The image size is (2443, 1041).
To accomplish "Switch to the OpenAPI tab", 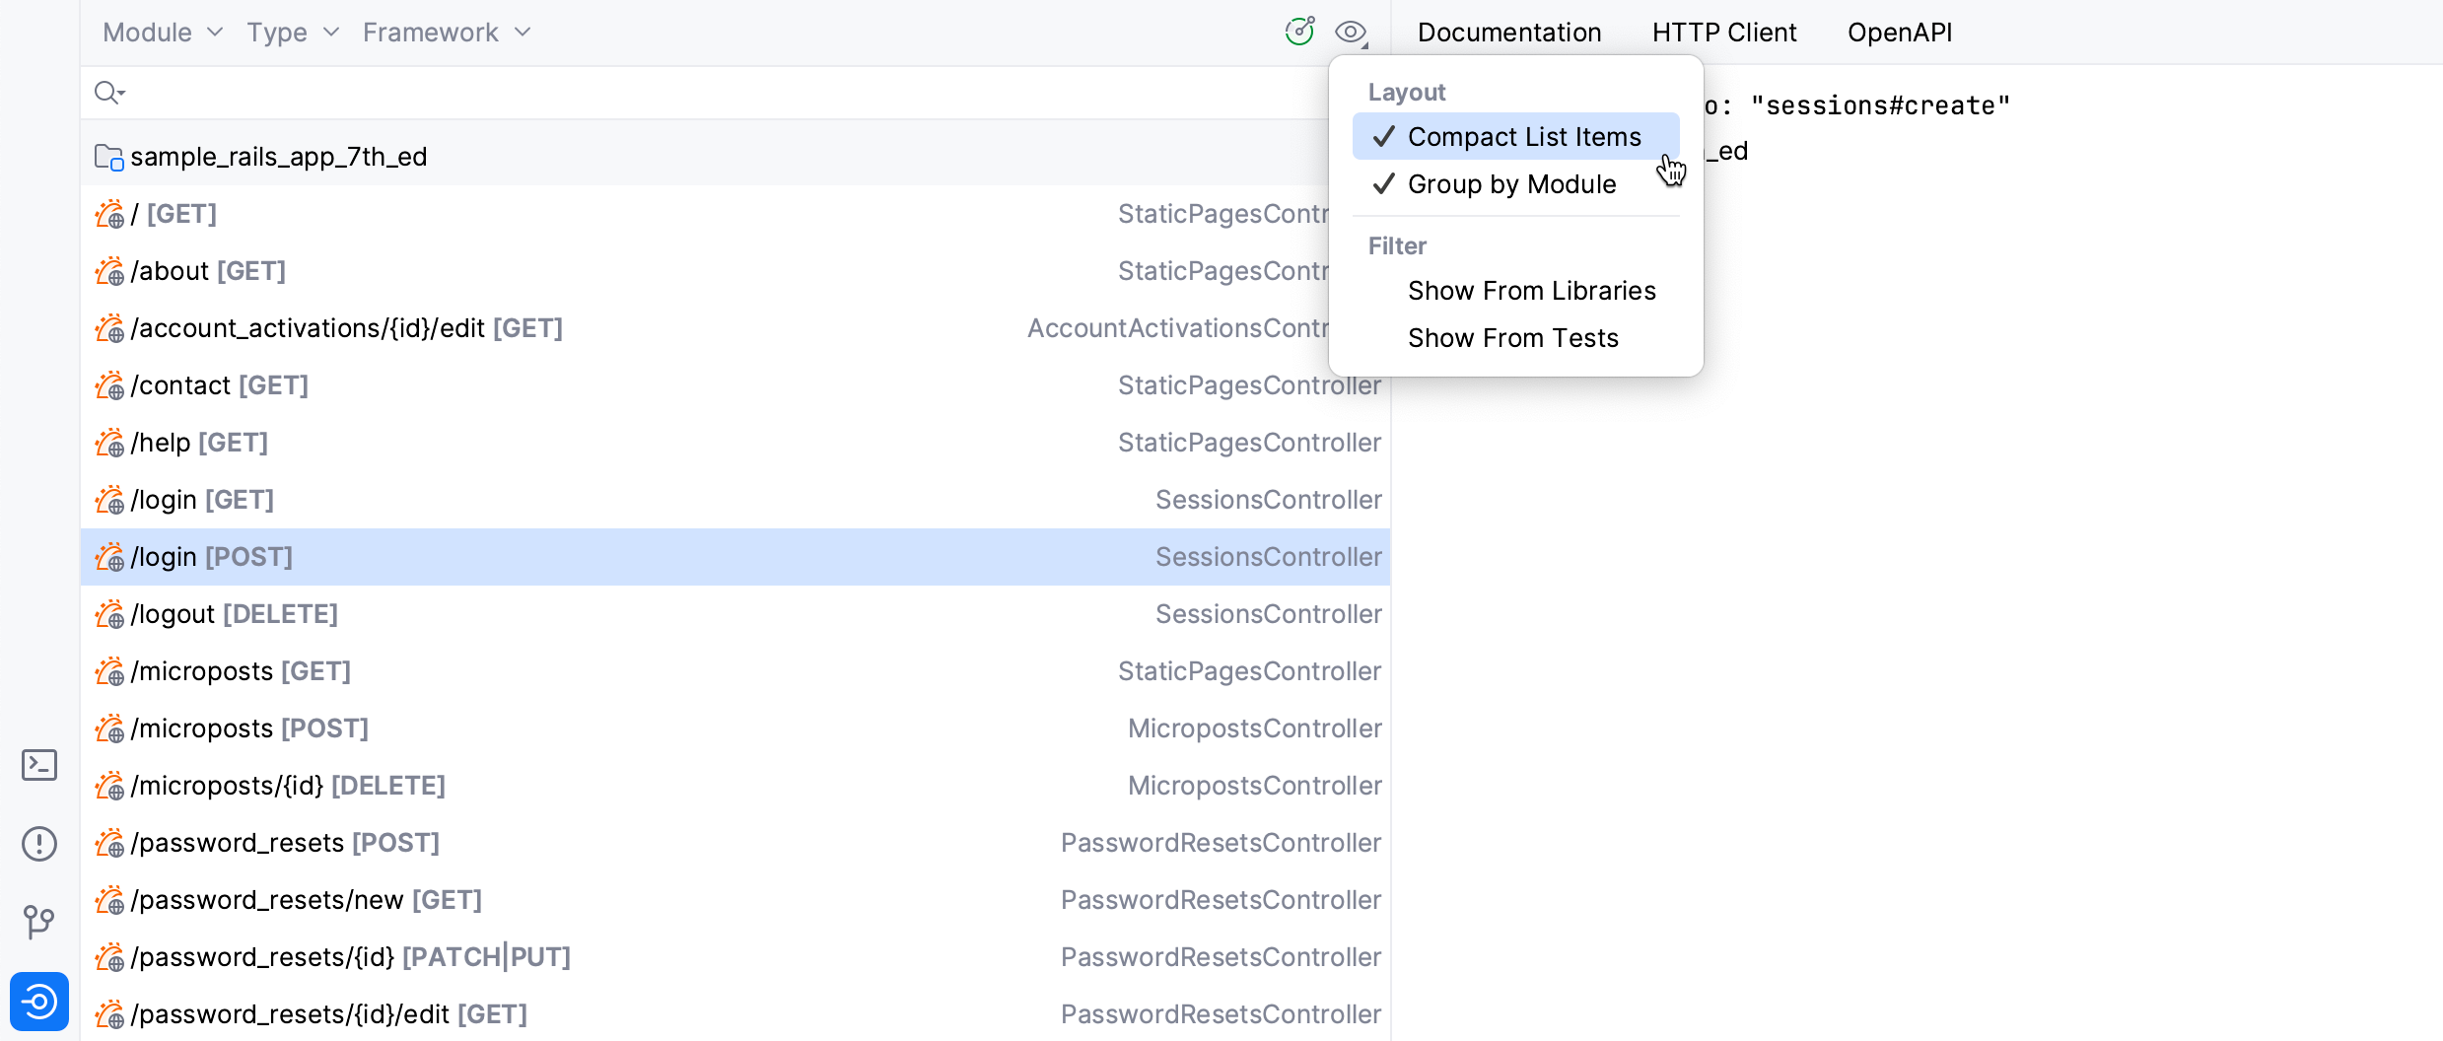I will [1899, 32].
